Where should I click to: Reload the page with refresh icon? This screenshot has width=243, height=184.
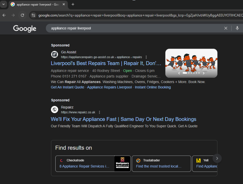coord(22,15)
